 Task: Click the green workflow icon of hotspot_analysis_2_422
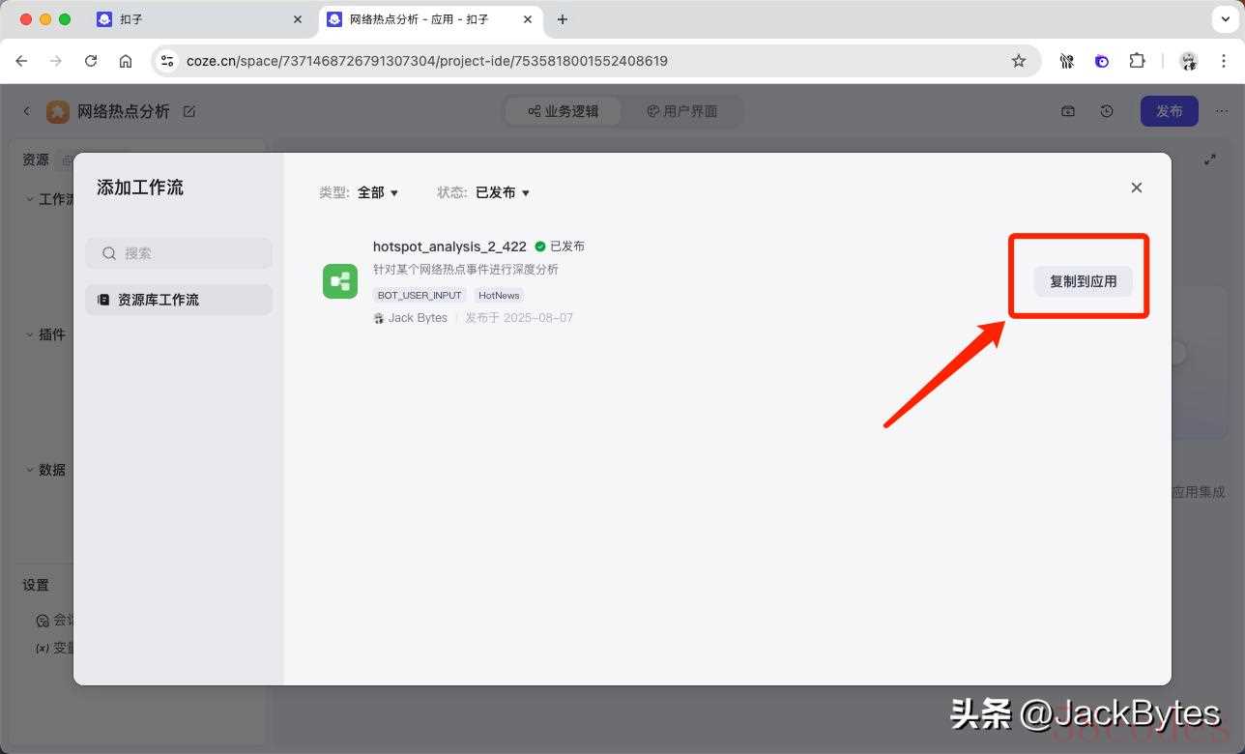340,281
